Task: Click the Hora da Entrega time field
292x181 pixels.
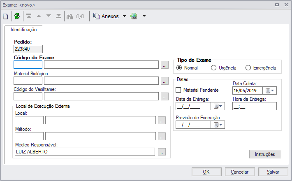Action: (254, 106)
